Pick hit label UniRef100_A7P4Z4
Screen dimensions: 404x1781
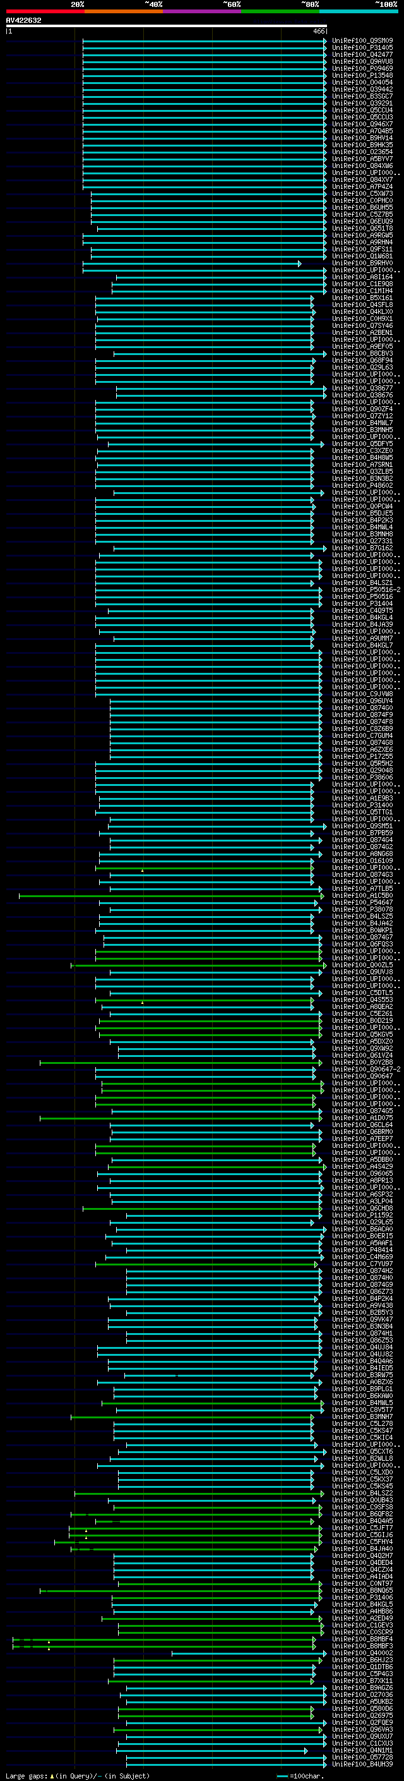(362, 186)
